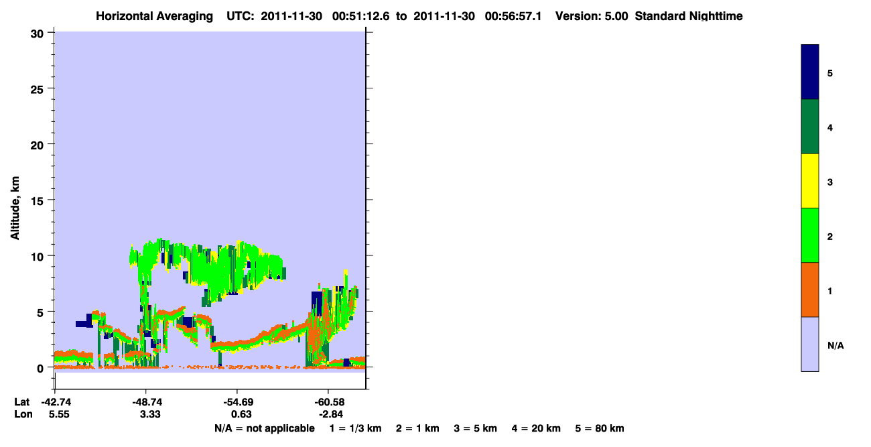Click the 'Lat' row label
The width and height of the screenshot is (871, 447).
coord(22,401)
